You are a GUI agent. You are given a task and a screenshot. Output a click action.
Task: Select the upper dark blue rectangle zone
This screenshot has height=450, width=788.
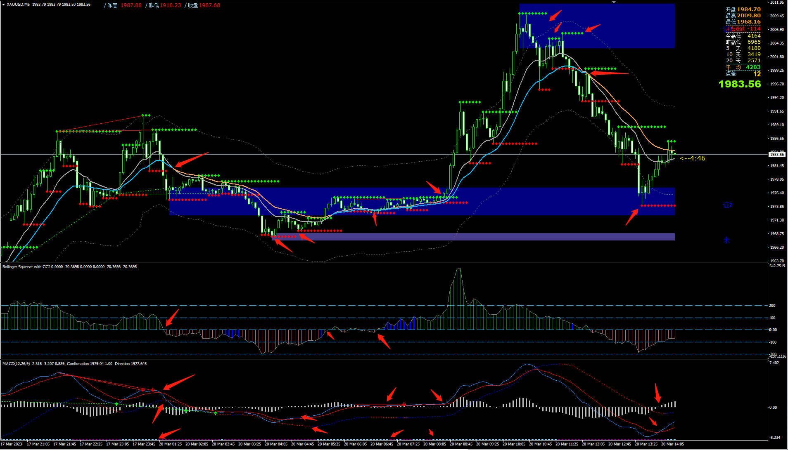click(x=597, y=26)
